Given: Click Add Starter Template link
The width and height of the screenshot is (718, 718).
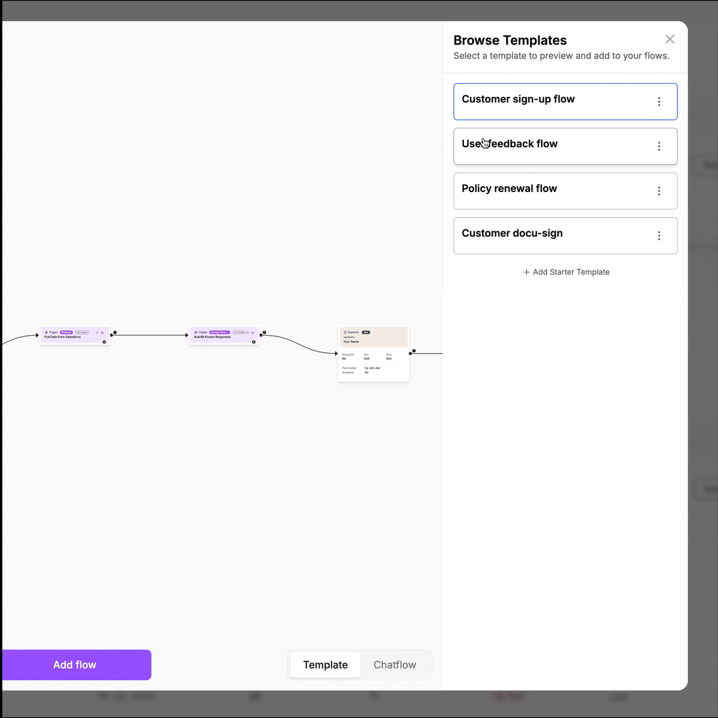Looking at the screenshot, I should (566, 272).
